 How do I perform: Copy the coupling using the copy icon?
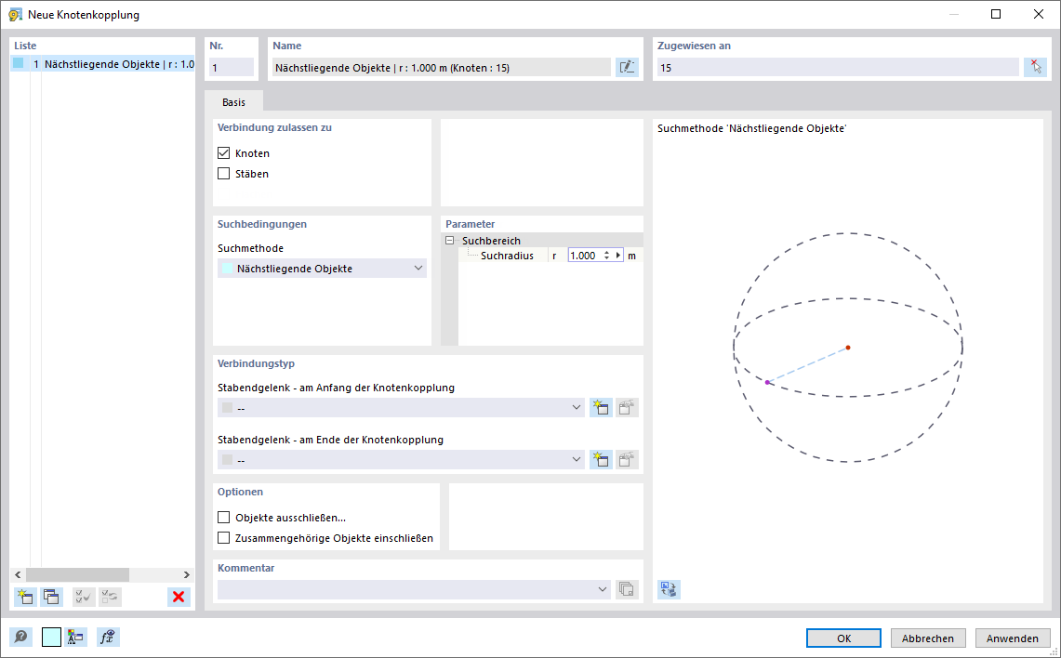pyautogui.click(x=51, y=597)
